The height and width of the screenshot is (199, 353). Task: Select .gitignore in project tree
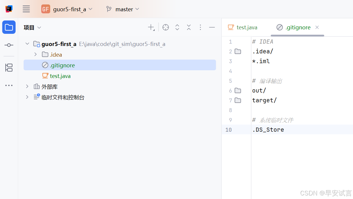(120, 65)
